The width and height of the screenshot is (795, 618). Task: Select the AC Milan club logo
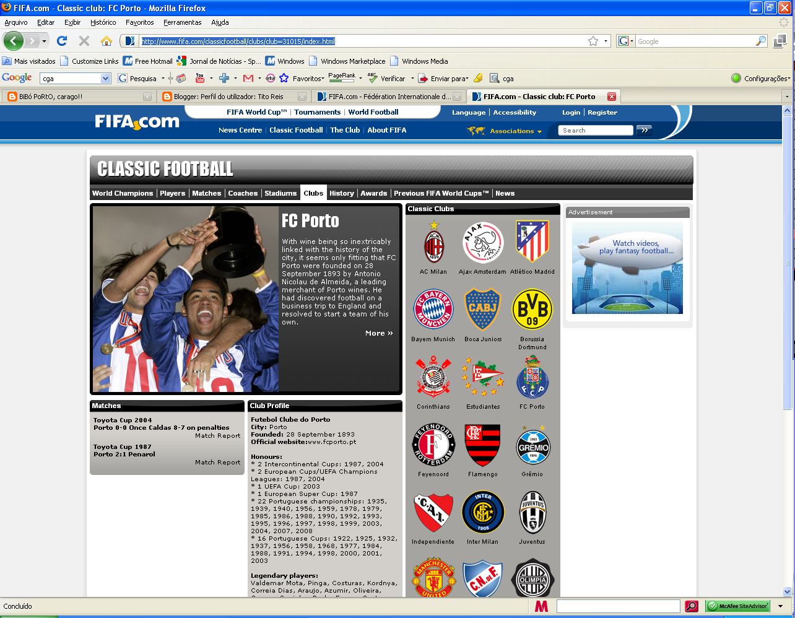(433, 243)
